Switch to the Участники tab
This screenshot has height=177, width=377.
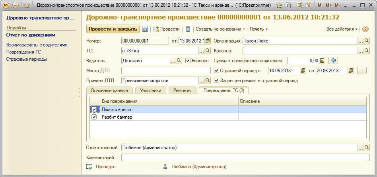click(150, 90)
